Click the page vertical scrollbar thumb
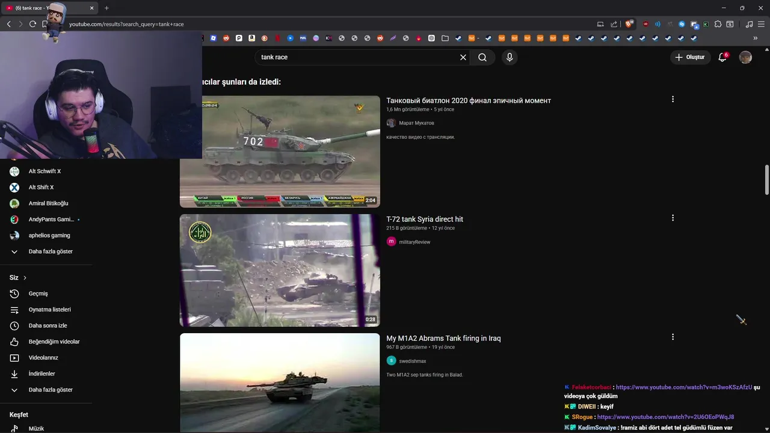The image size is (770, 433). 766,179
